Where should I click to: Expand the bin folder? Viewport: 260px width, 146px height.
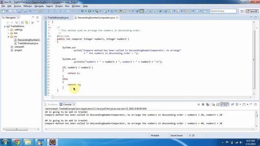8,33
